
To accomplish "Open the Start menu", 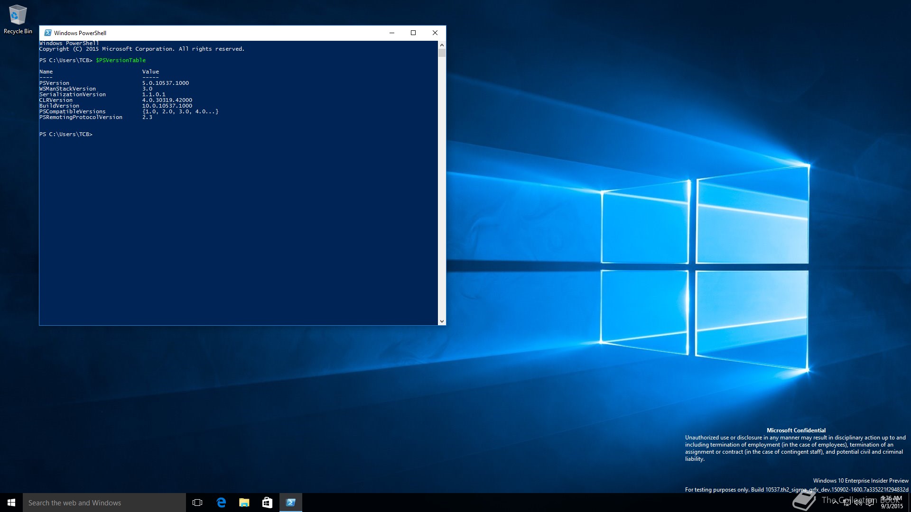I will tap(11, 503).
